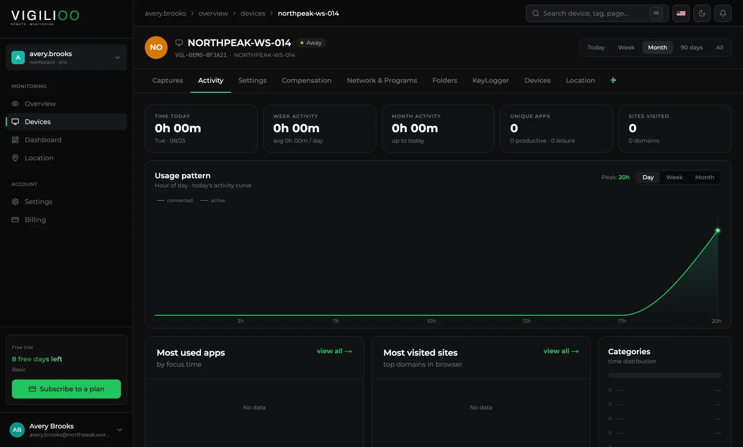Toggle the connected legend entry

[x=175, y=201]
